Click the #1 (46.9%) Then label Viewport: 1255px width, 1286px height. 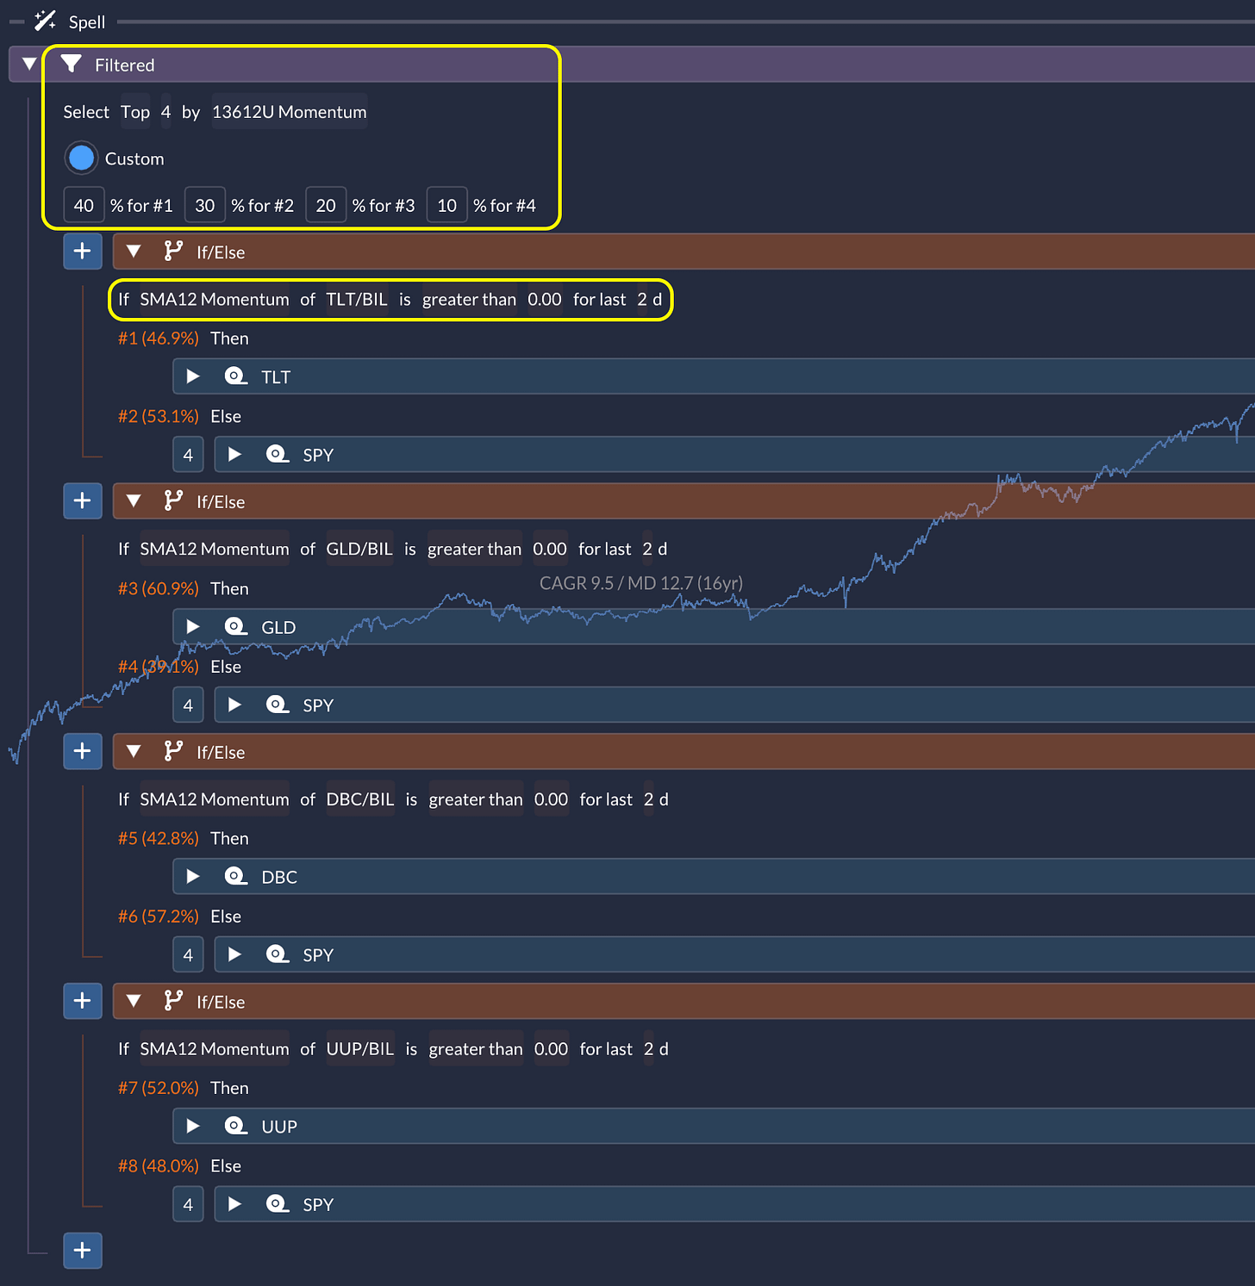tap(184, 339)
